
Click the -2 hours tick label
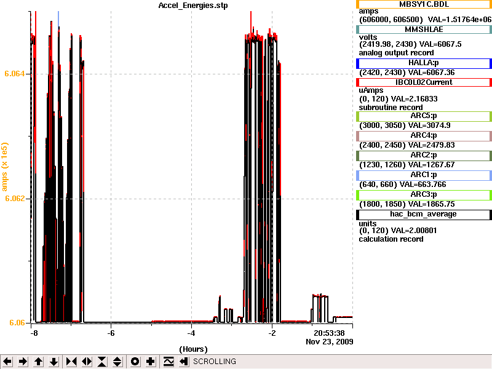272,333
